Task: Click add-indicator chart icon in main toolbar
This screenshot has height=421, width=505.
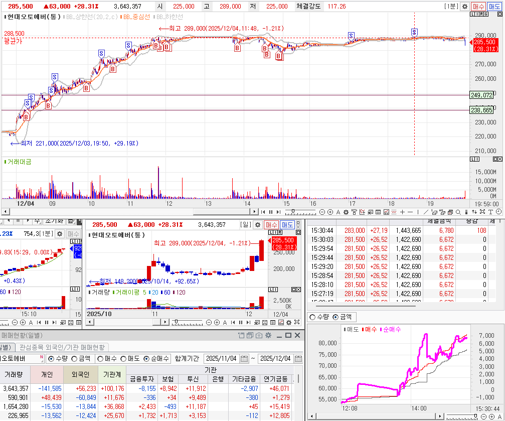Action: (362, 212)
